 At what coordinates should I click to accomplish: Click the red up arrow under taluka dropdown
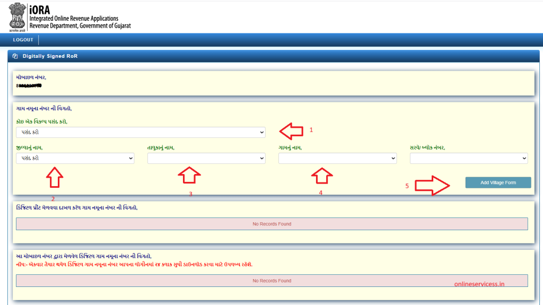[189, 175]
